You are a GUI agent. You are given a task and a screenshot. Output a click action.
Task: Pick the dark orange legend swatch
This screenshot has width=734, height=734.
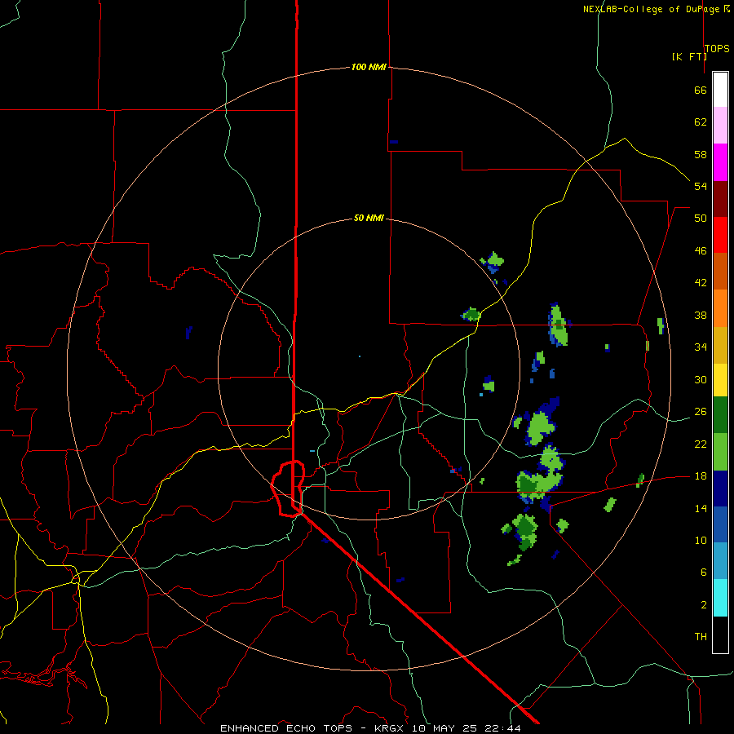pyautogui.click(x=720, y=271)
